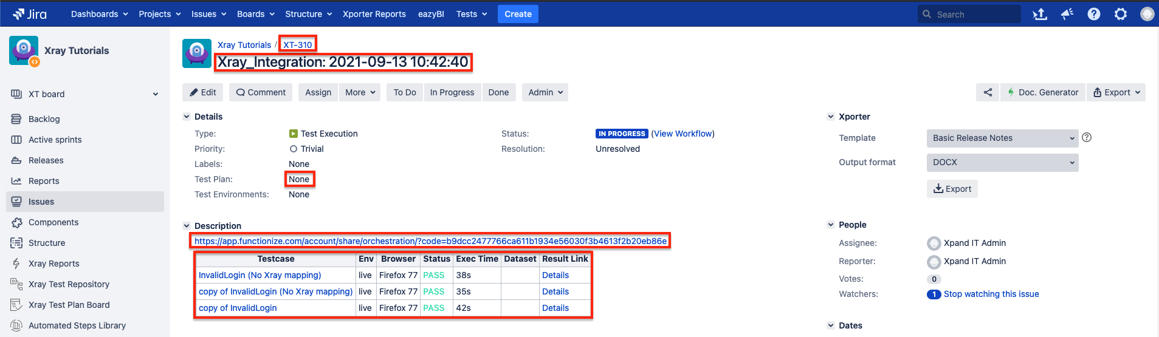
Task: Click the Assignee avatar for Xpand IT Admin
Action: (934, 243)
